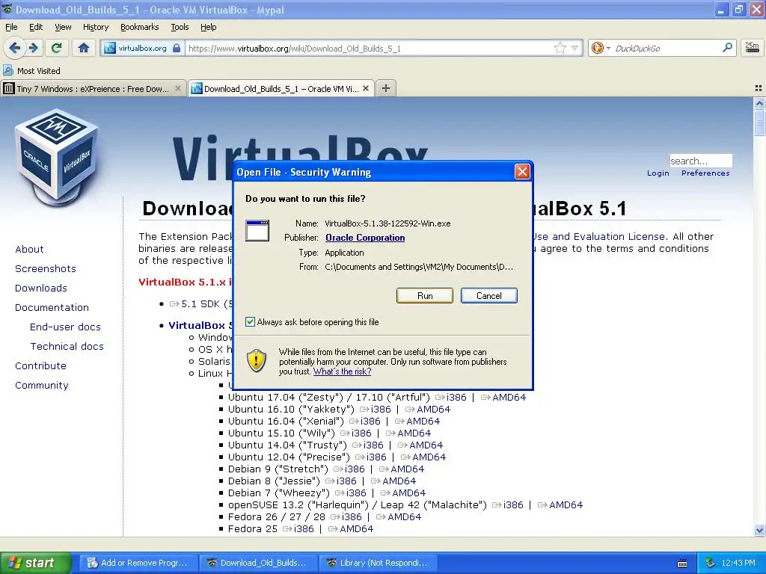Open the Most Visited bookmarks folder
This screenshot has width=766, height=574.
[x=31, y=71]
